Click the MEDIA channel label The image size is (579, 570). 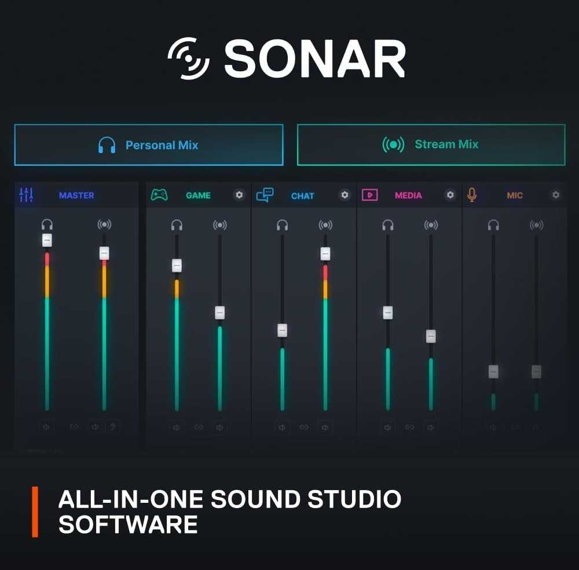[x=408, y=195]
